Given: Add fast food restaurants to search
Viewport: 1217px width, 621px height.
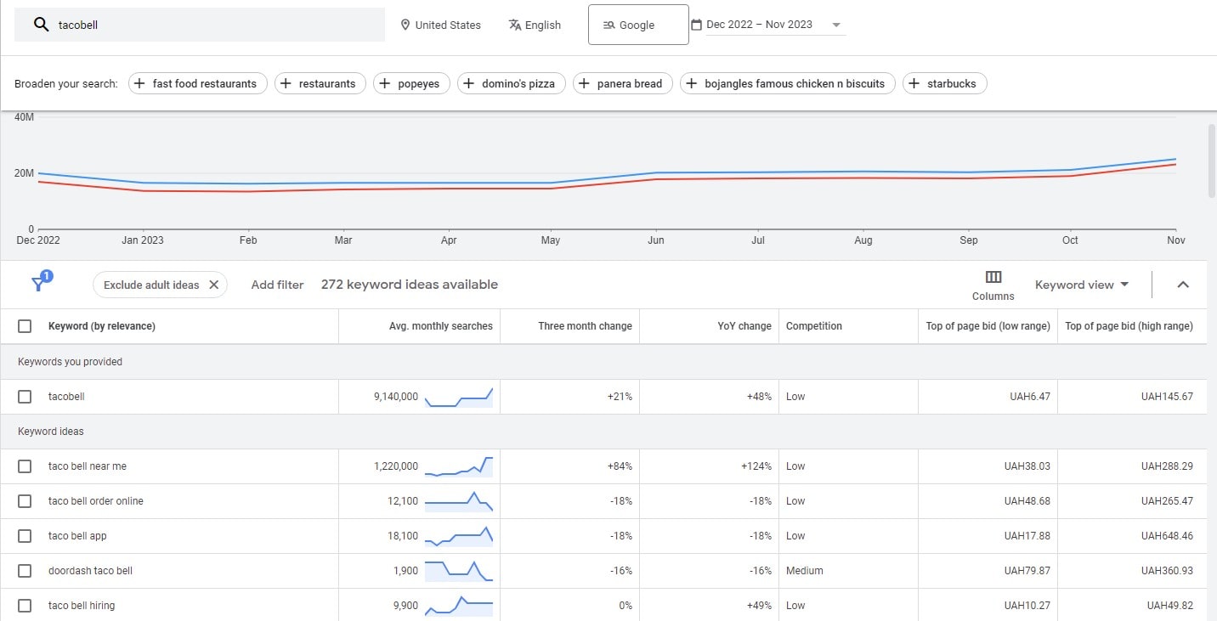Looking at the screenshot, I should 198,83.
